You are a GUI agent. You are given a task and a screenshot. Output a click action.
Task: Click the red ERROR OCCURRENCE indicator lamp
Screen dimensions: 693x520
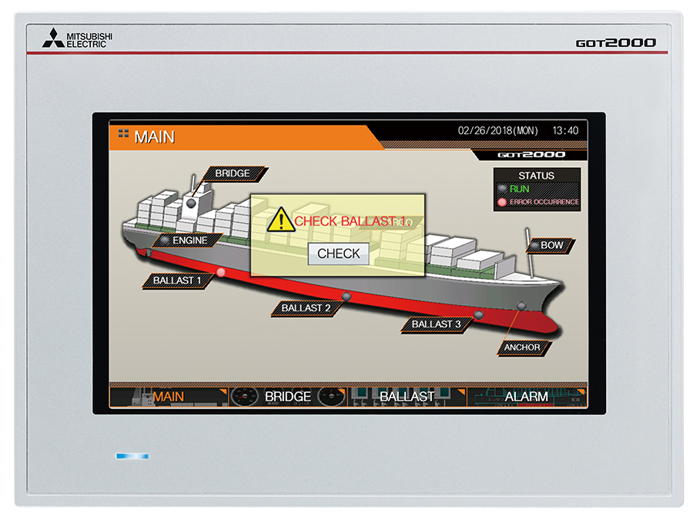tap(502, 202)
